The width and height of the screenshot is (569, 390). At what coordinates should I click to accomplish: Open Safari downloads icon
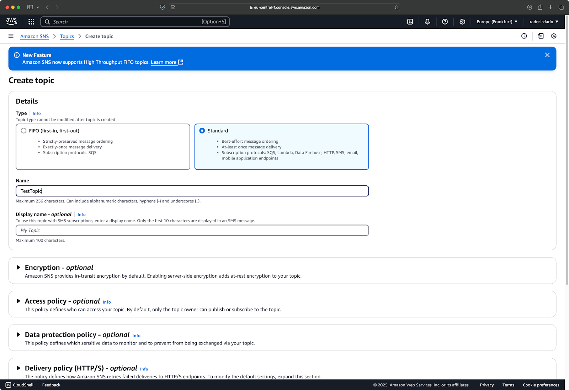[x=530, y=7]
